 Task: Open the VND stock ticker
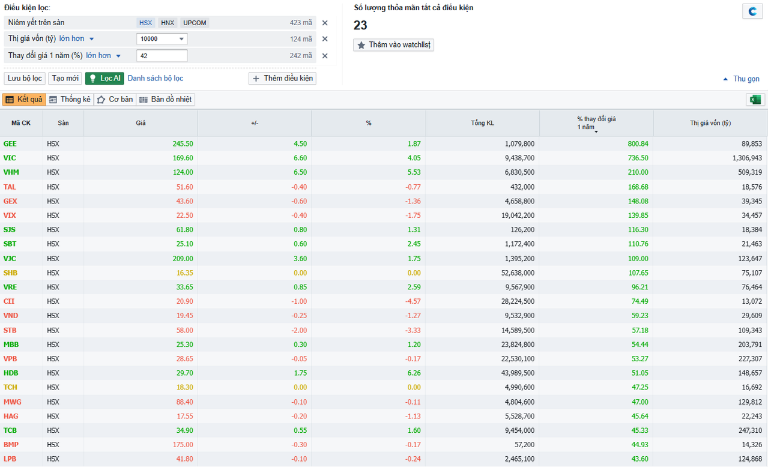(x=11, y=316)
